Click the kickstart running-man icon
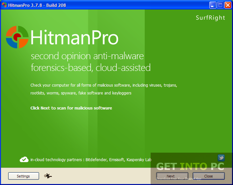The width and height of the screenshot is (233, 185). [48, 176]
